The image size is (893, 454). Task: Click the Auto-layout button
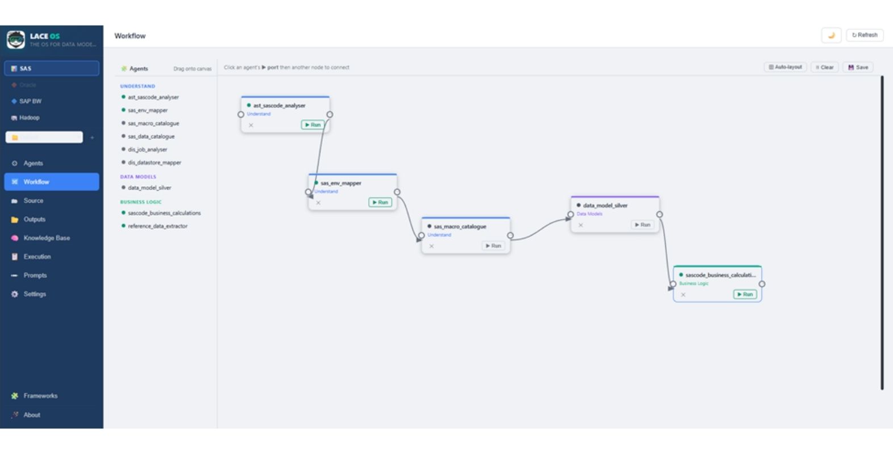[x=785, y=68]
